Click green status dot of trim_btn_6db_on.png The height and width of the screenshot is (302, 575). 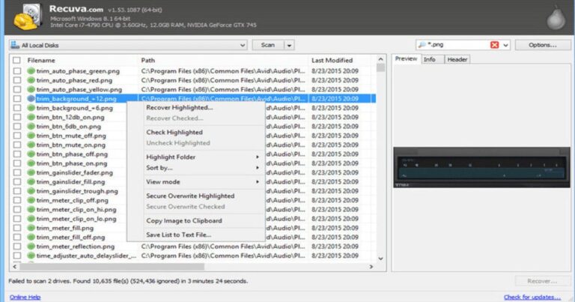(31, 126)
